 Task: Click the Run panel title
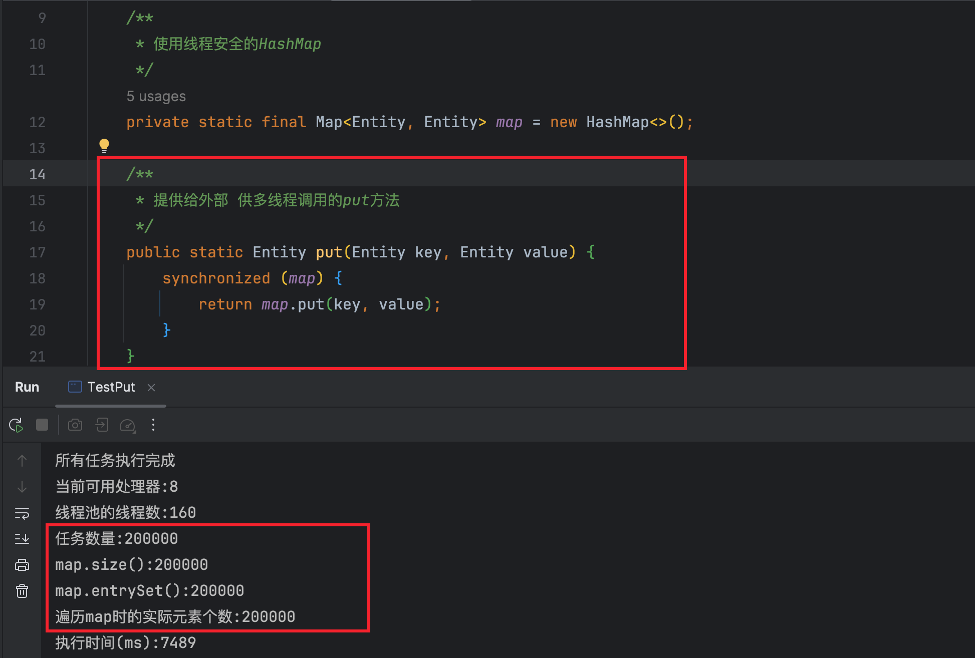pyautogui.click(x=27, y=387)
